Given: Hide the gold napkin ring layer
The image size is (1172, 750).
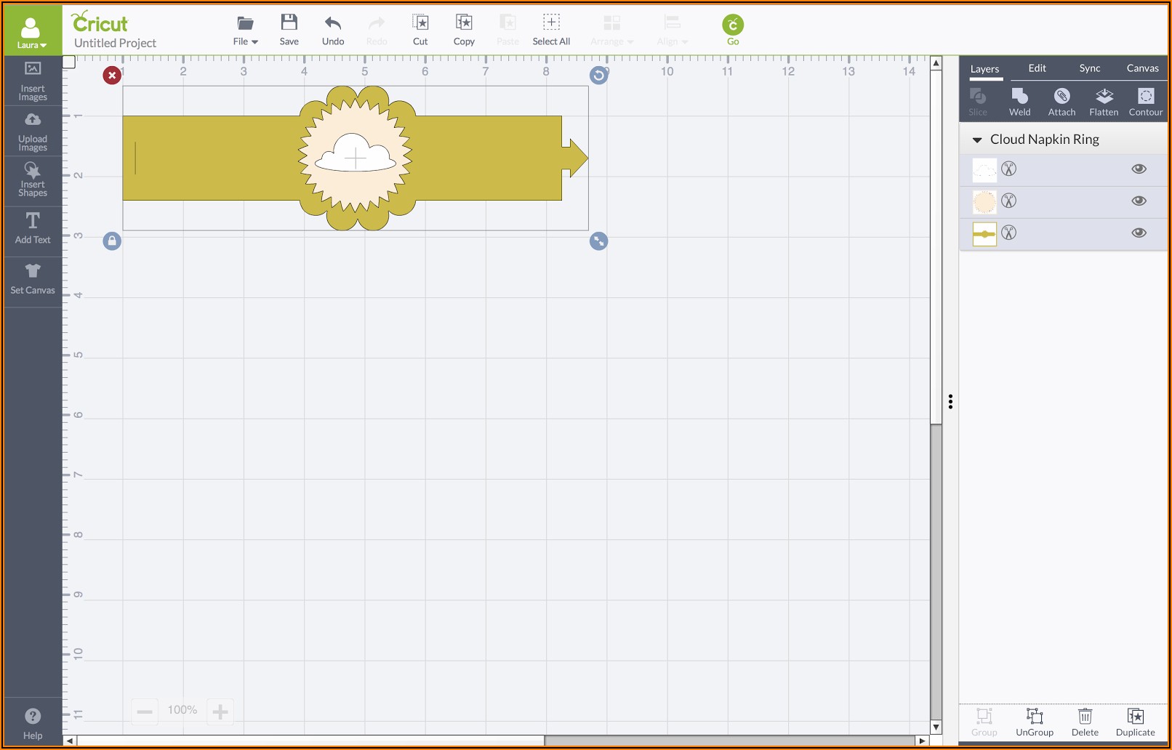Looking at the screenshot, I should pyautogui.click(x=1139, y=233).
